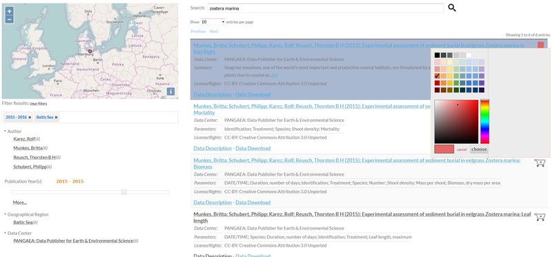Pick the dark green palette swatch
Viewport: 552px width, 257px height.
(x=456, y=90)
